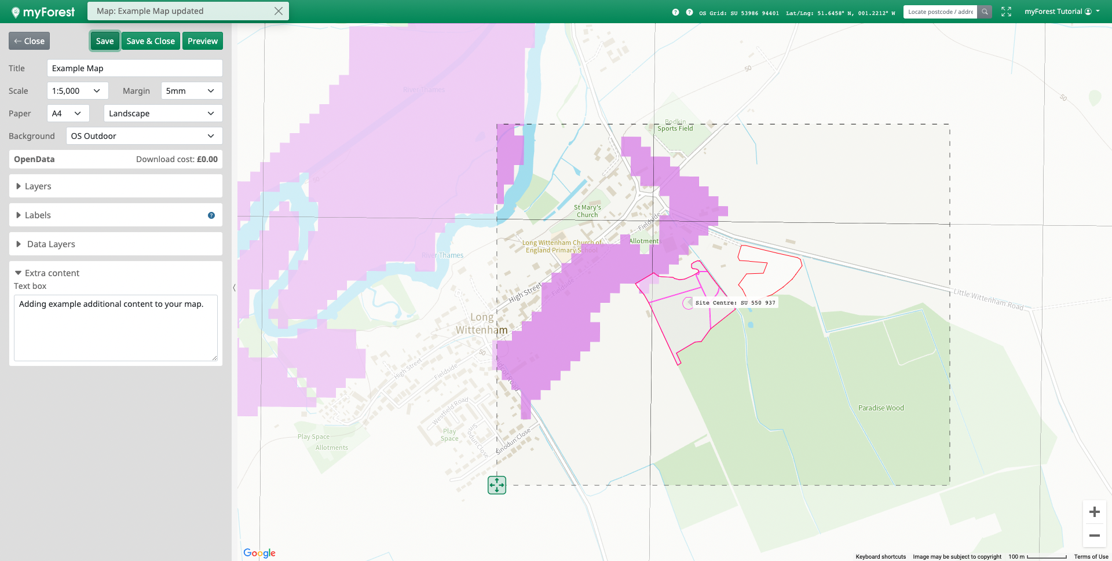Viewport: 1112px width, 561px height.
Task: Click the print area move handle
Action: [x=497, y=485]
